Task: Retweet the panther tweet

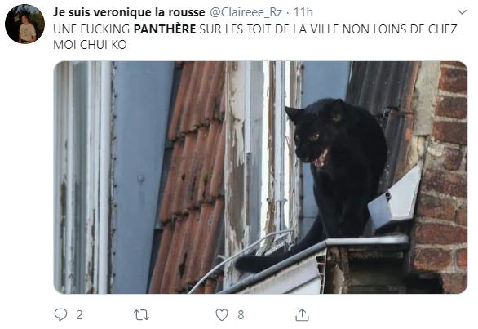Action: click(x=141, y=315)
